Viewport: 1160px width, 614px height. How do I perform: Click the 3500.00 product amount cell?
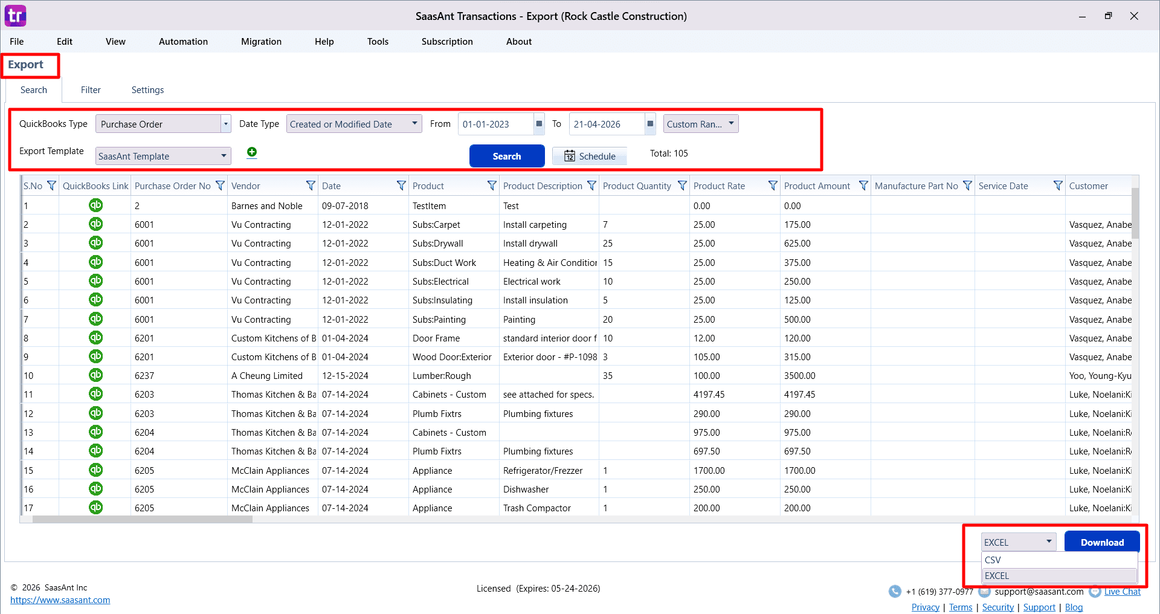coord(825,375)
